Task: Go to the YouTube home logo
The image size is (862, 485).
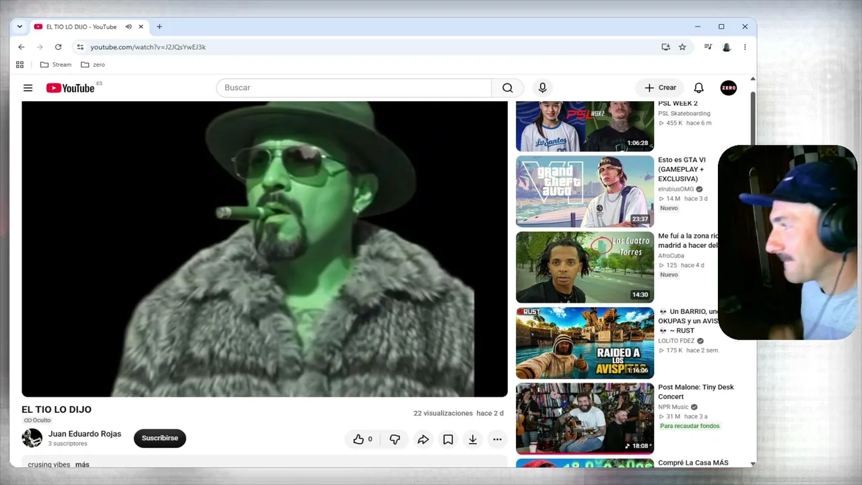Action: point(70,88)
